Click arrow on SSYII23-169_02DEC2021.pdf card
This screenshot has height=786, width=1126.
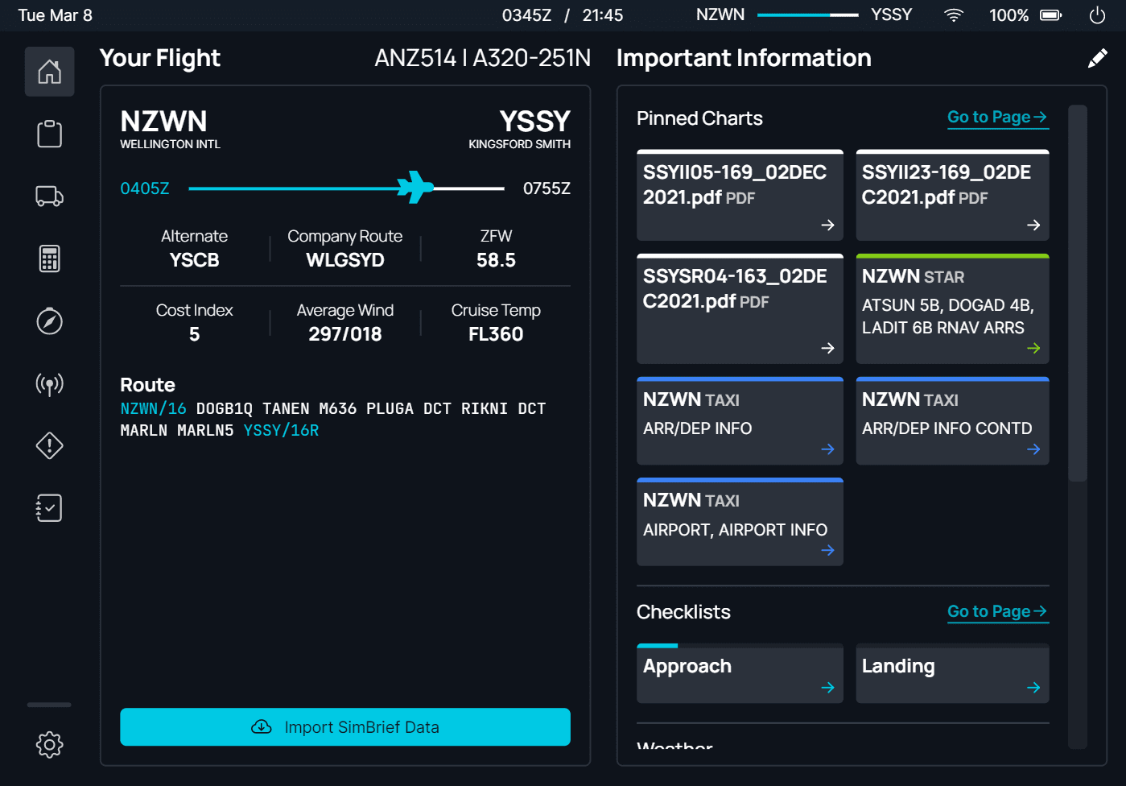[x=1033, y=225]
